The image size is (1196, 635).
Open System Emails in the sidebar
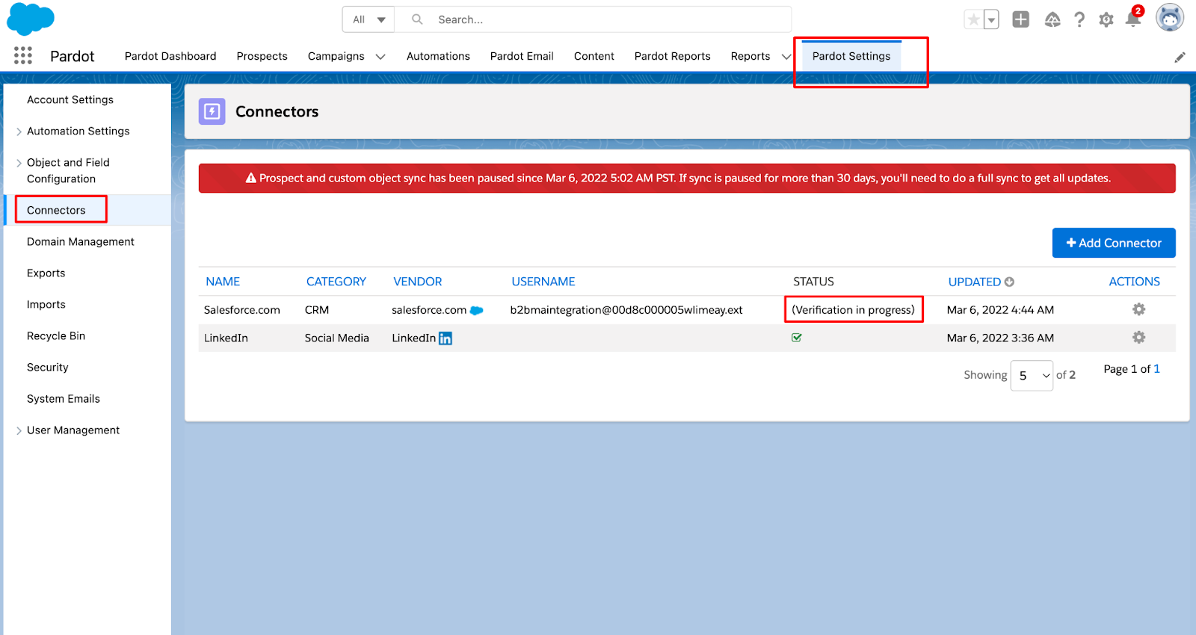64,398
